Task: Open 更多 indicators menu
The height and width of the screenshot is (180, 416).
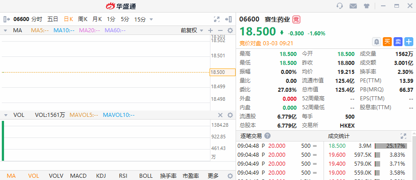Action: tap(213, 176)
